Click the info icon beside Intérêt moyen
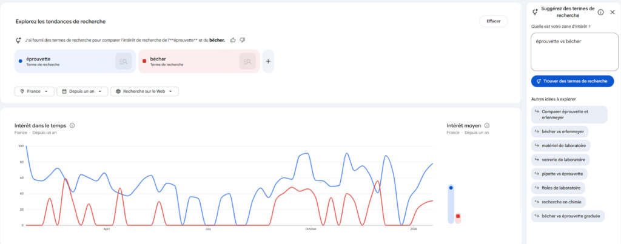 pos(487,125)
